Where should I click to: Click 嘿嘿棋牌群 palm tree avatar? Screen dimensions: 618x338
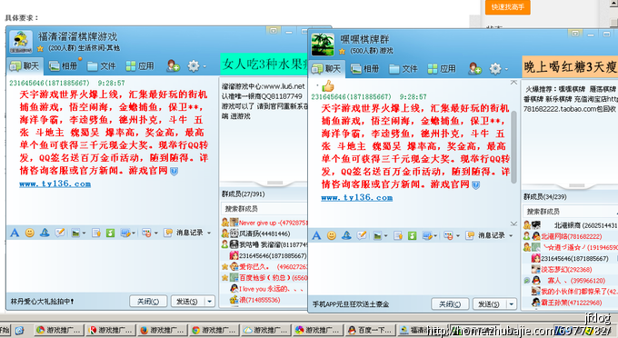click(x=323, y=45)
